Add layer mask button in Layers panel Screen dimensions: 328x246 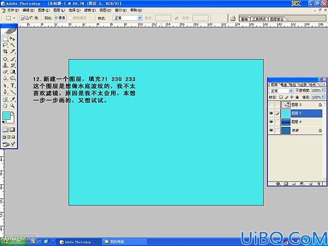[286, 184]
